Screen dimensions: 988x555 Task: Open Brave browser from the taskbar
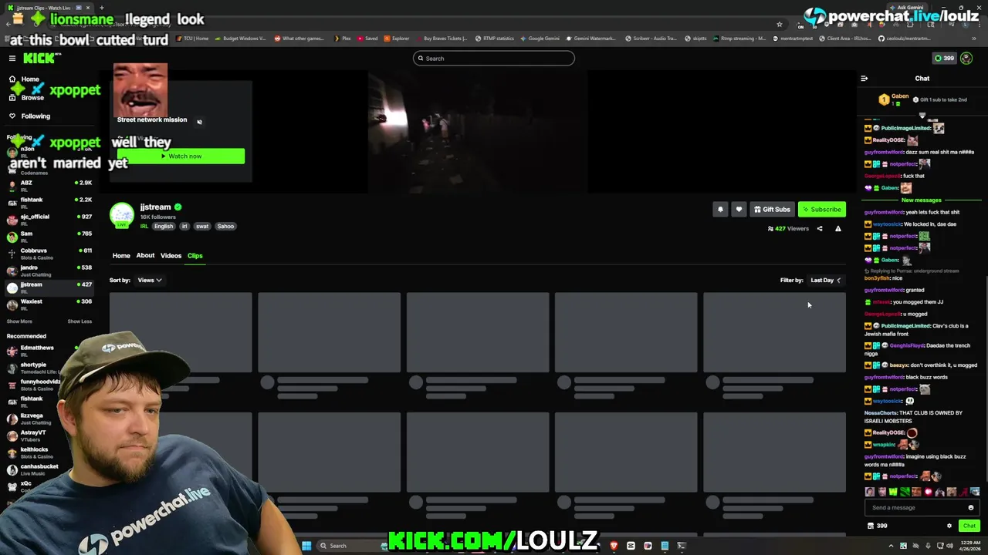(614, 547)
